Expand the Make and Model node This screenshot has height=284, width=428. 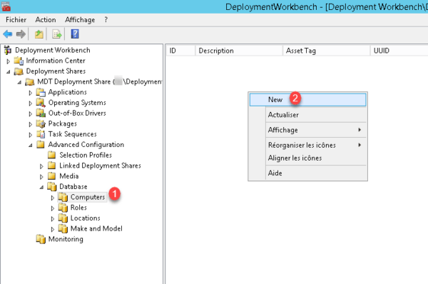click(53, 229)
